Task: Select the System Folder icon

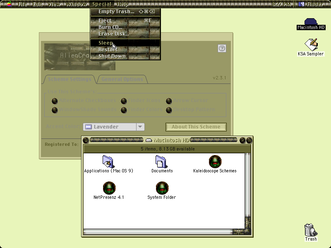Action: coord(162,188)
